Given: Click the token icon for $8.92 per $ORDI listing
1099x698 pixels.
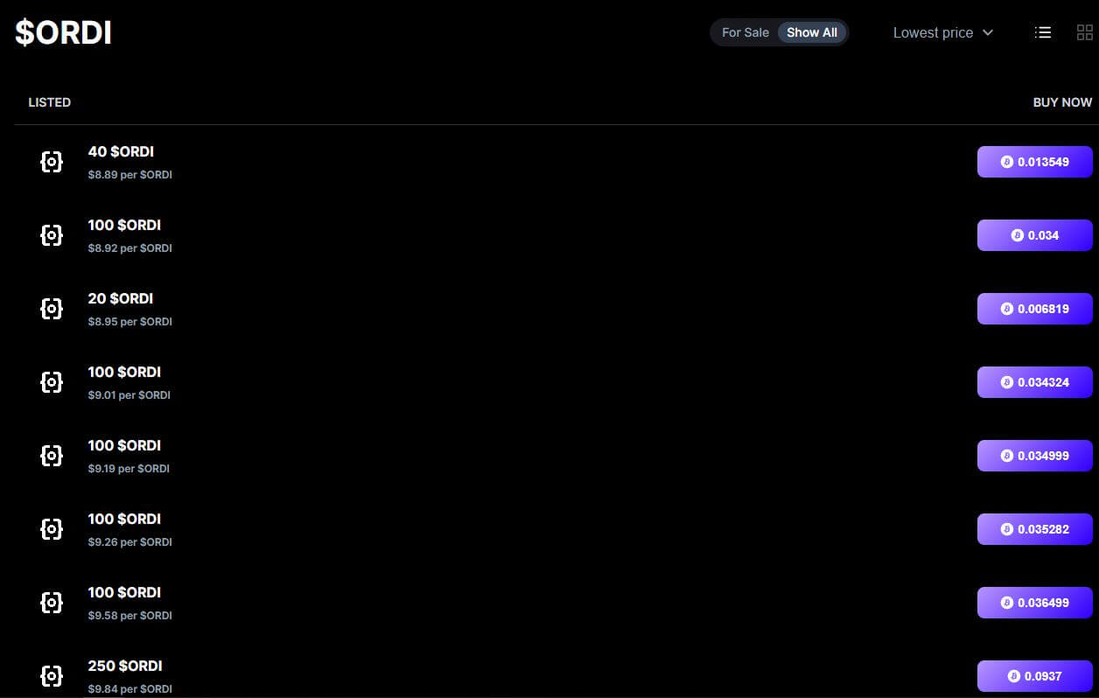Looking at the screenshot, I should (52, 235).
